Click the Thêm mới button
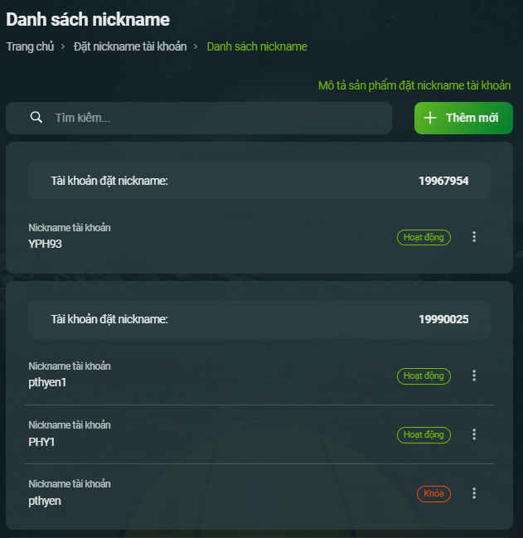Screen dimensions: 523x538 coord(463,118)
